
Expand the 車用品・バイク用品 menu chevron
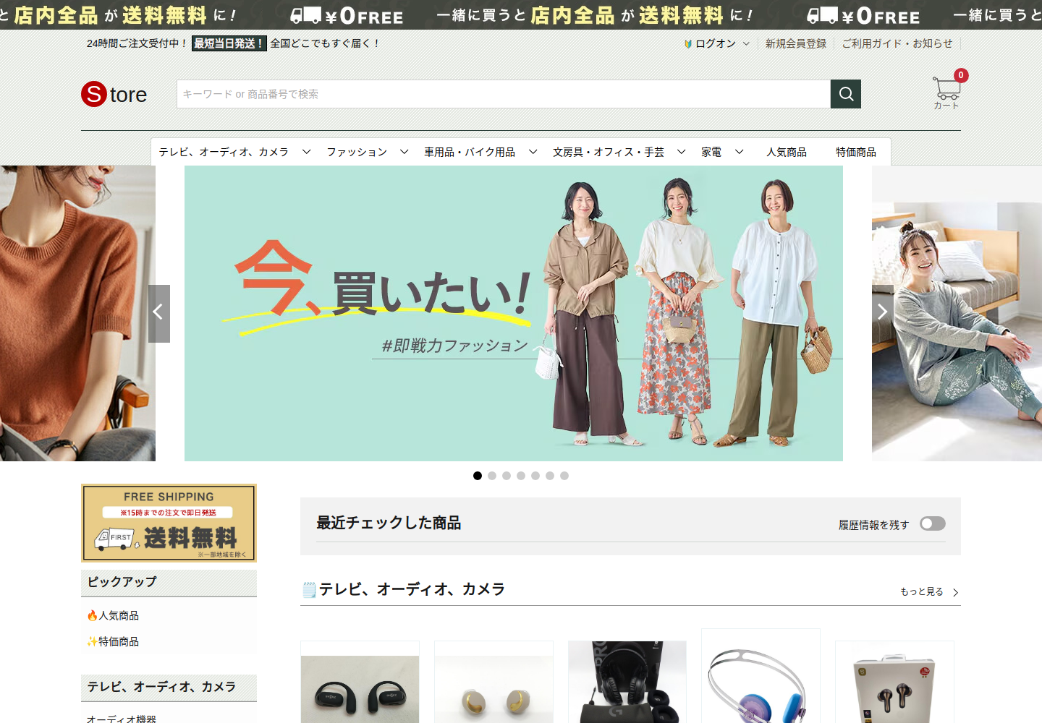click(x=533, y=152)
